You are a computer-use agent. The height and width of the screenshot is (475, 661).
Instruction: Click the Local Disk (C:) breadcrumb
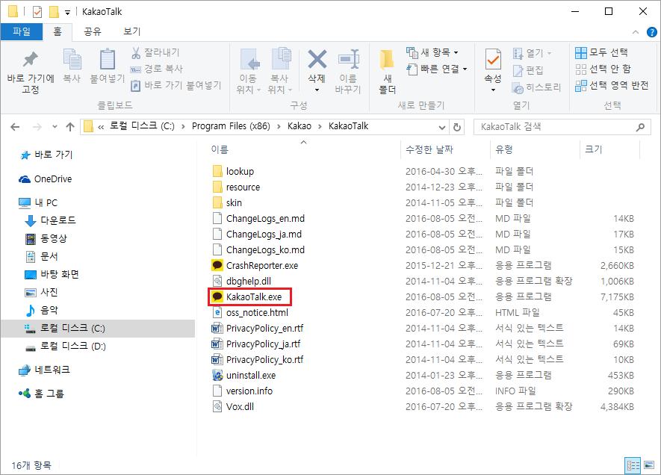point(142,126)
